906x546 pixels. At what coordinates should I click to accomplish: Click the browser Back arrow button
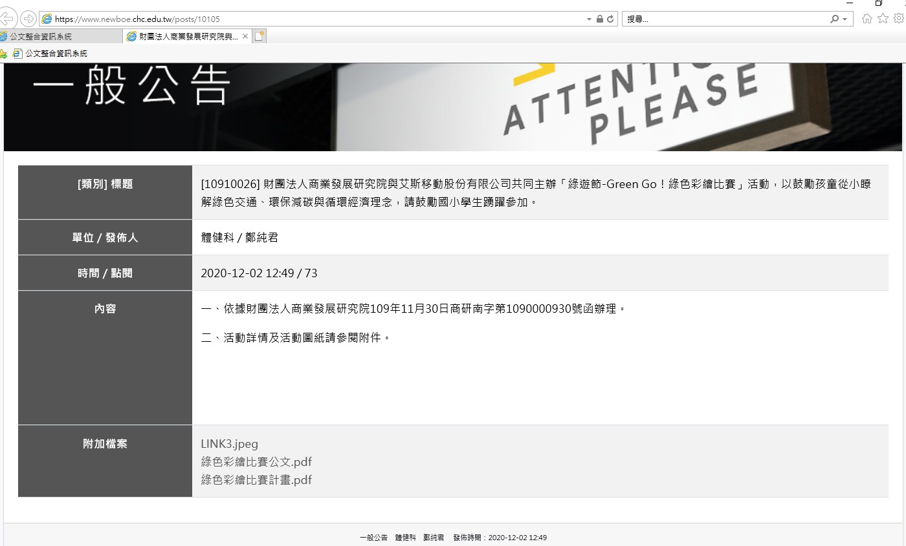click(x=6, y=19)
